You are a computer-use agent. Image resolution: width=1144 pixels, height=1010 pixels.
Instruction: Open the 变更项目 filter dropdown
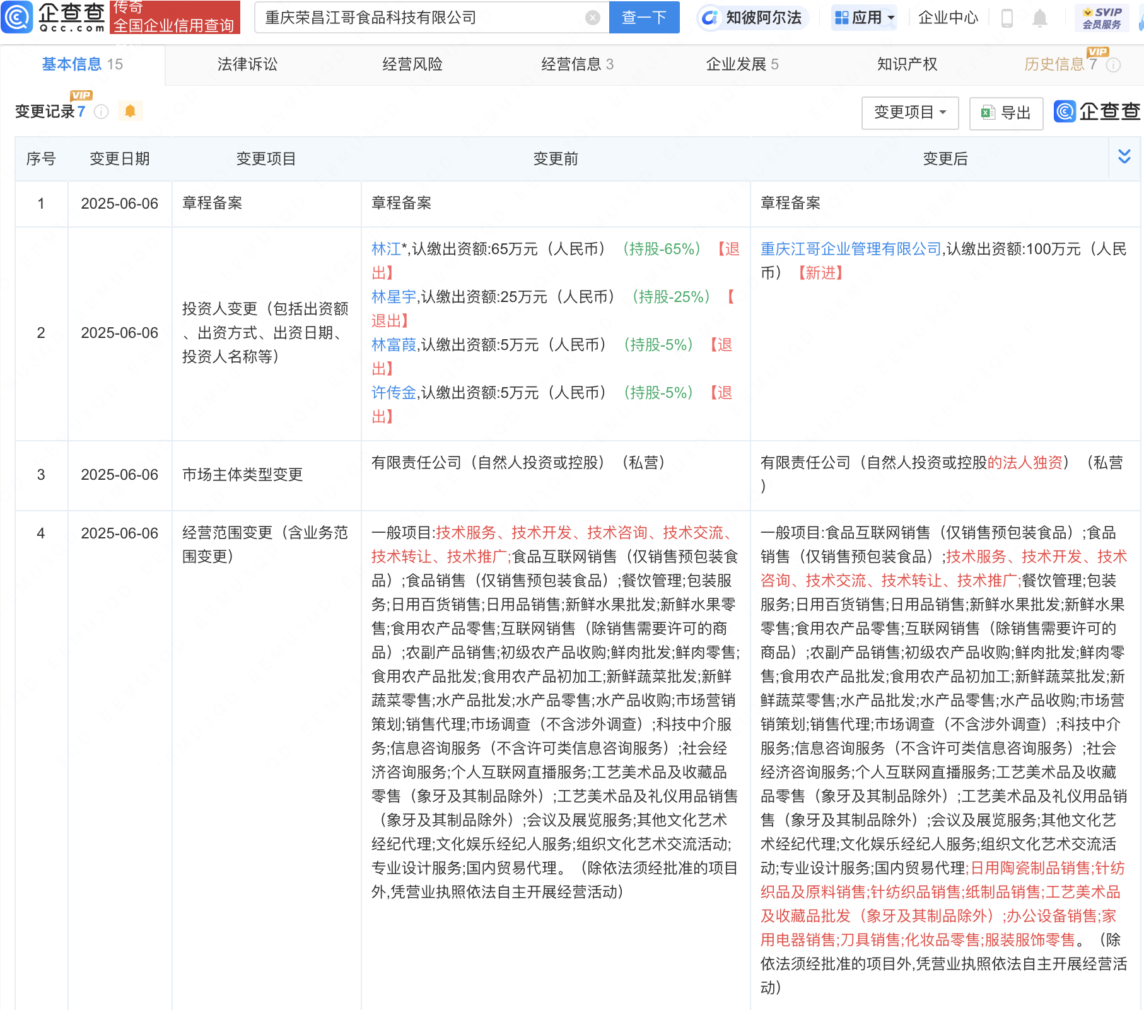coord(910,113)
